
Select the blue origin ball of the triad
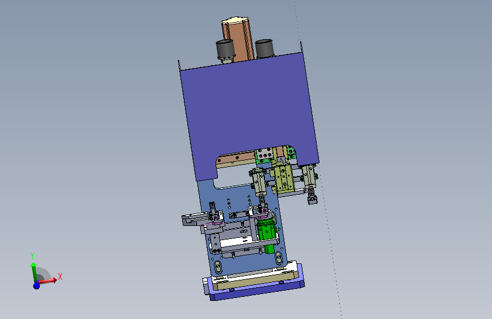click(x=36, y=286)
